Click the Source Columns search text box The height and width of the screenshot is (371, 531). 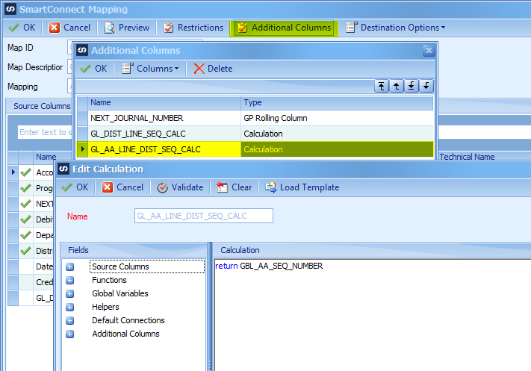point(46,132)
